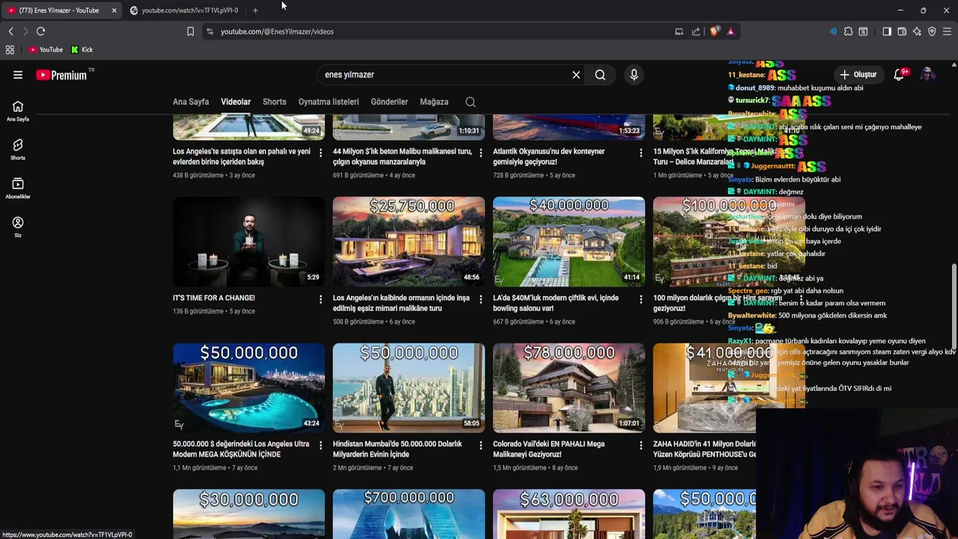958x539 pixels.
Task: Search within the channel using tab magnifier
Action: pos(470,102)
